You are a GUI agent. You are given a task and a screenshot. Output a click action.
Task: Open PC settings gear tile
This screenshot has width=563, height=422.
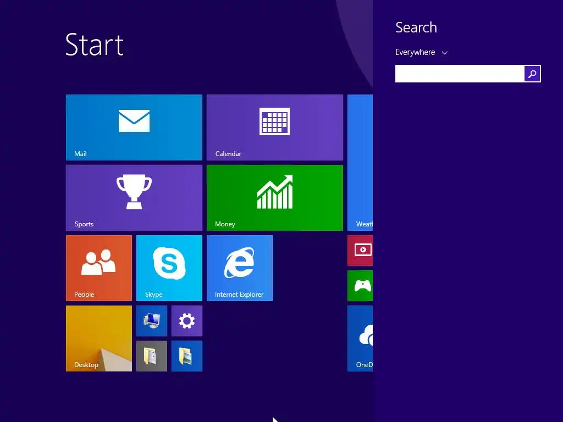click(187, 321)
